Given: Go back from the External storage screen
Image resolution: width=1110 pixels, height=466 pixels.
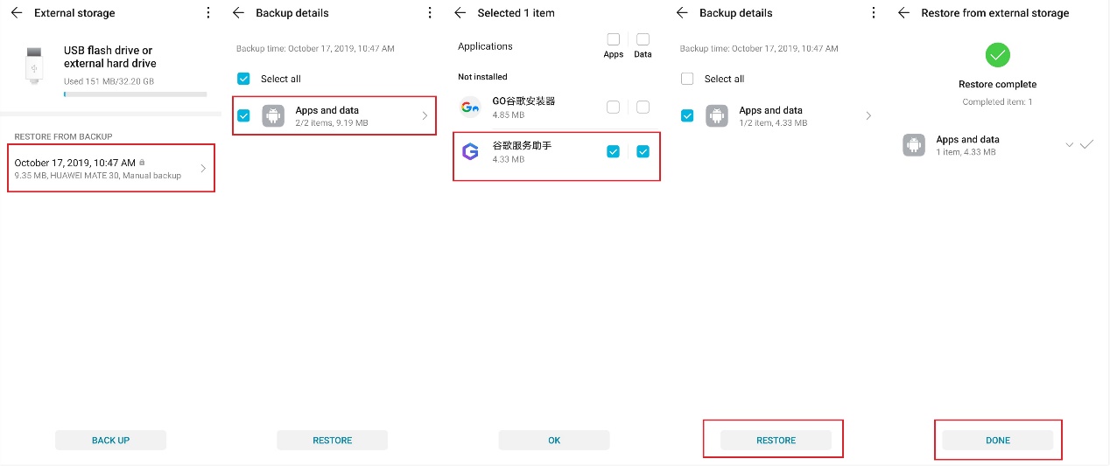Looking at the screenshot, I should [x=17, y=13].
